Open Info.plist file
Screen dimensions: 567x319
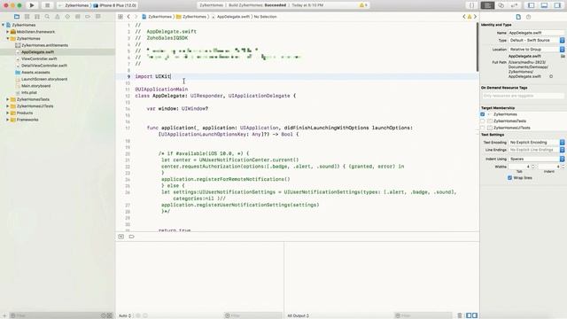pyautogui.click(x=29, y=92)
